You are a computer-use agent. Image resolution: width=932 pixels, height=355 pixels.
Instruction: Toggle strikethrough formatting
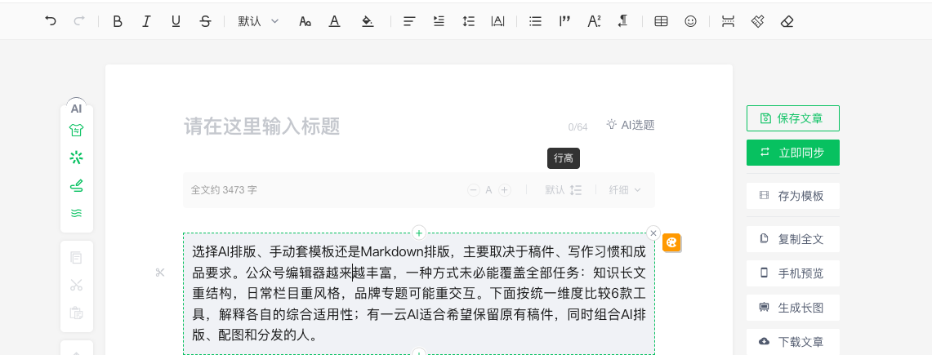[205, 21]
